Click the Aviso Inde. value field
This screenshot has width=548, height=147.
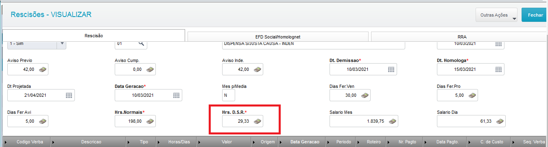click(x=242, y=70)
